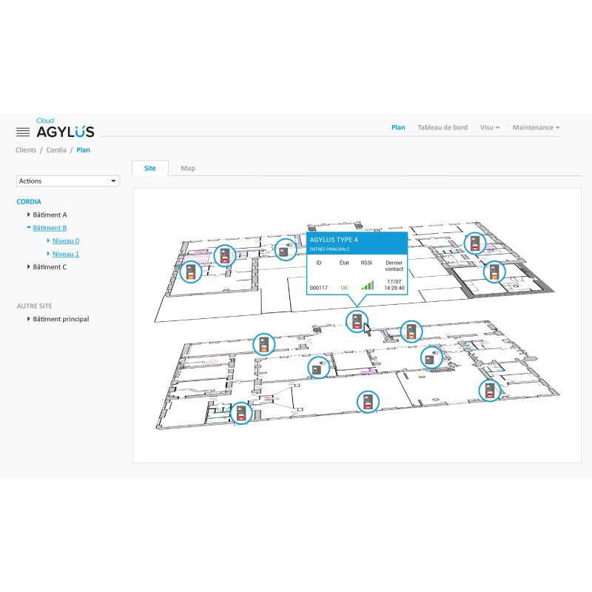Image resolution: width=592 pixels, height=592 pixels.
Task: Open the hamburger menu beside the Agylus logo
Action: [23, 132]
